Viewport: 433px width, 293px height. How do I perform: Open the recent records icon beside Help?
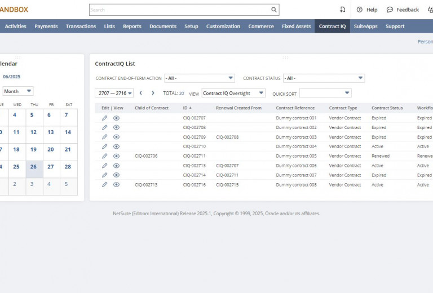click(342, 10)
